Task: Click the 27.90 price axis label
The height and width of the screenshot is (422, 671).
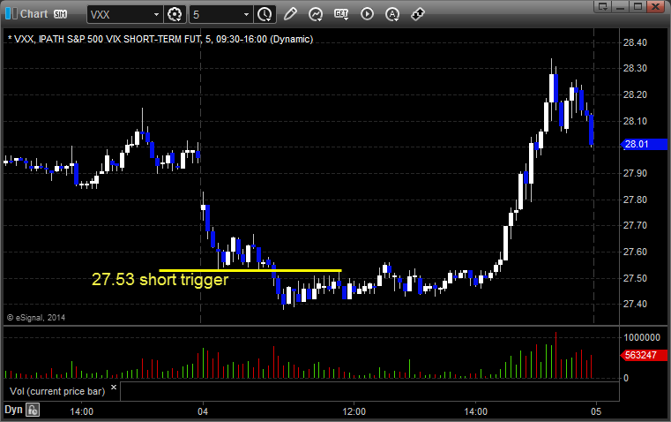Action: coord(635,173)
